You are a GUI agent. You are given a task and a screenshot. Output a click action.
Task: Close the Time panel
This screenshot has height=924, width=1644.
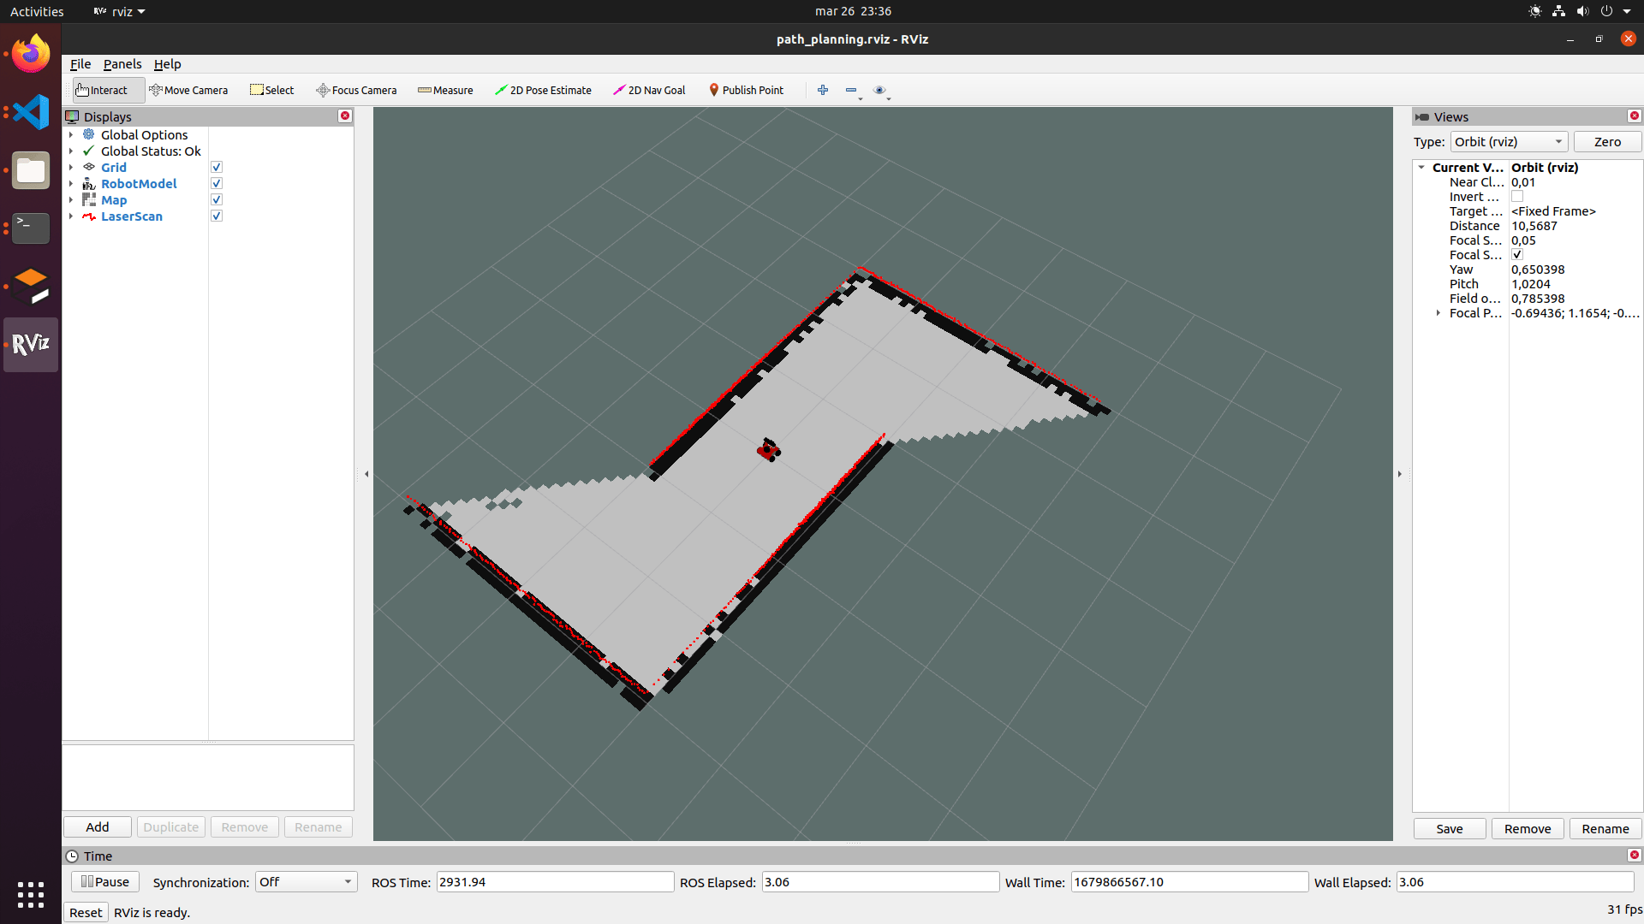click(1634, 856)
